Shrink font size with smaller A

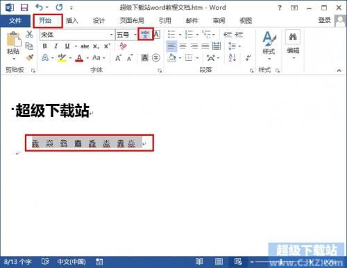(130, 57)
